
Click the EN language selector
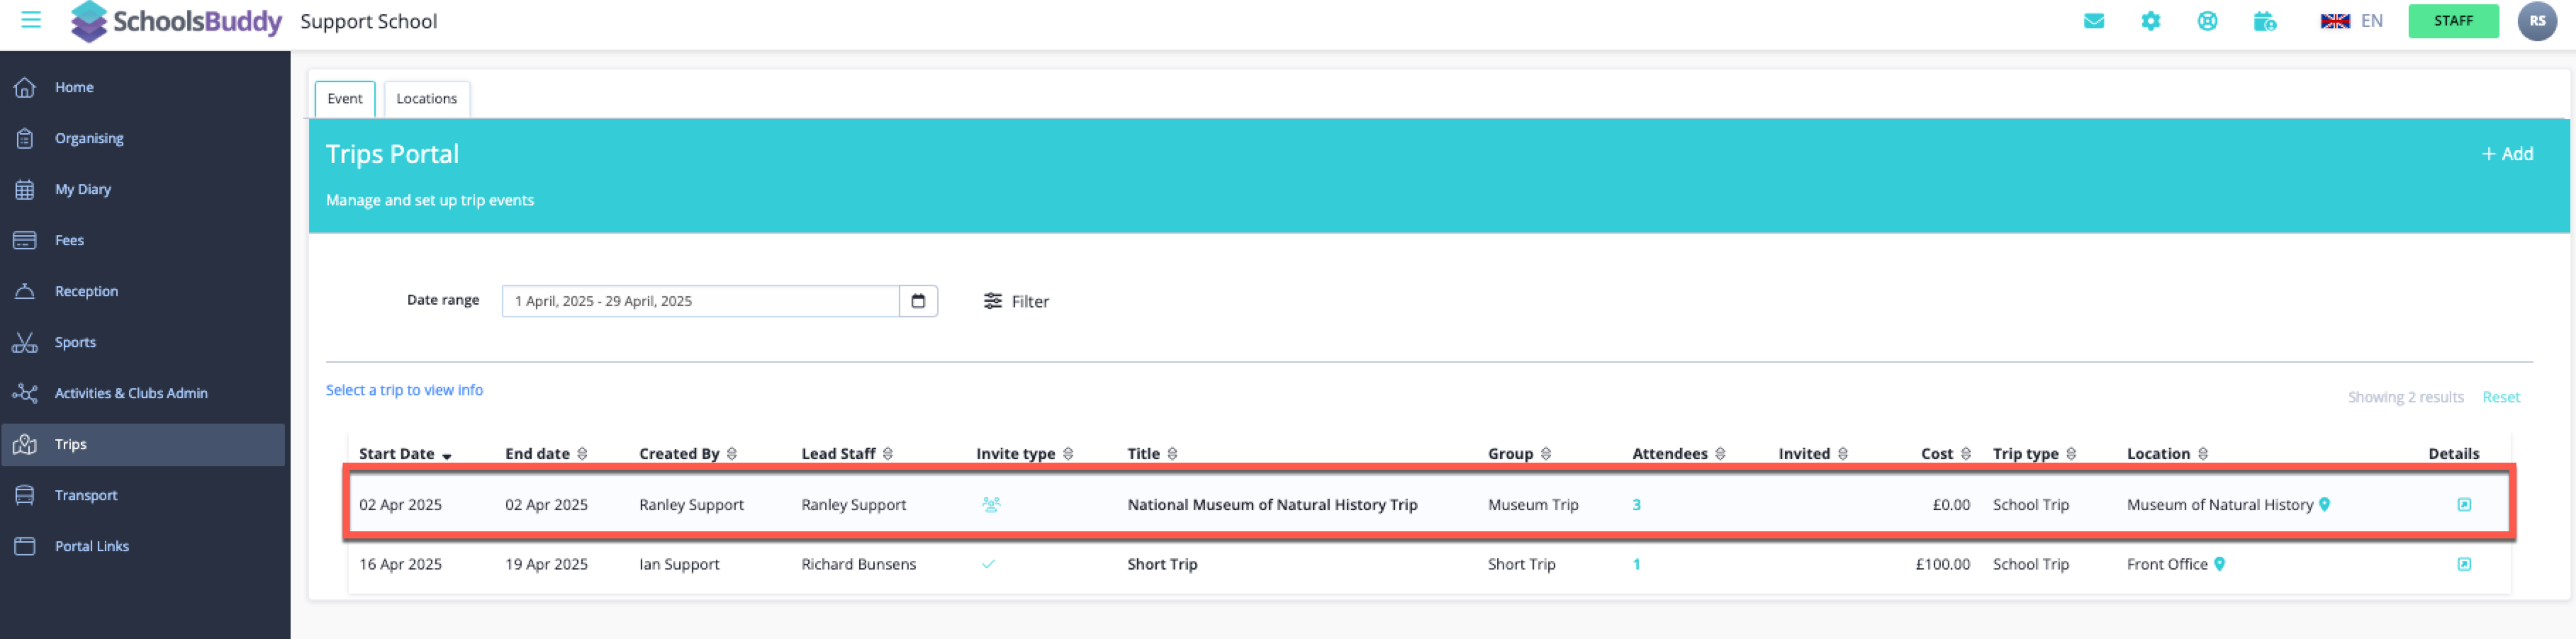click(2371, 21)
